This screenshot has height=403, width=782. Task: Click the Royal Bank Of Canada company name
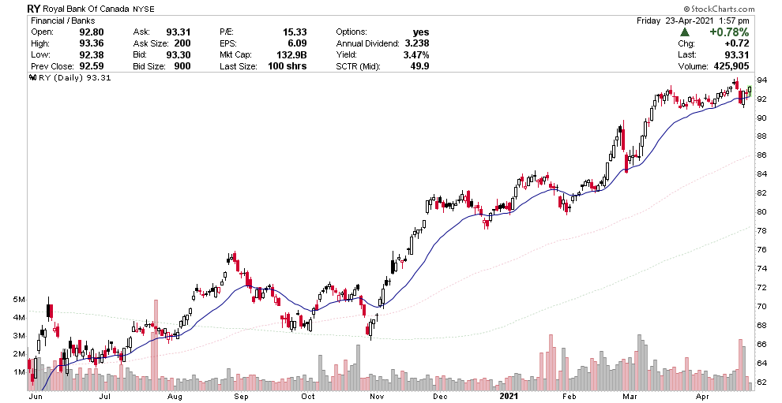87,9
